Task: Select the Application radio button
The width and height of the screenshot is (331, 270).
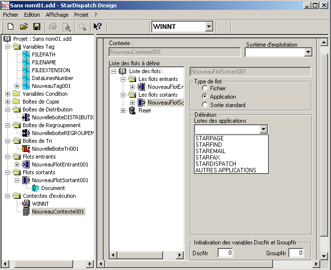Action: tap(204, 97)
